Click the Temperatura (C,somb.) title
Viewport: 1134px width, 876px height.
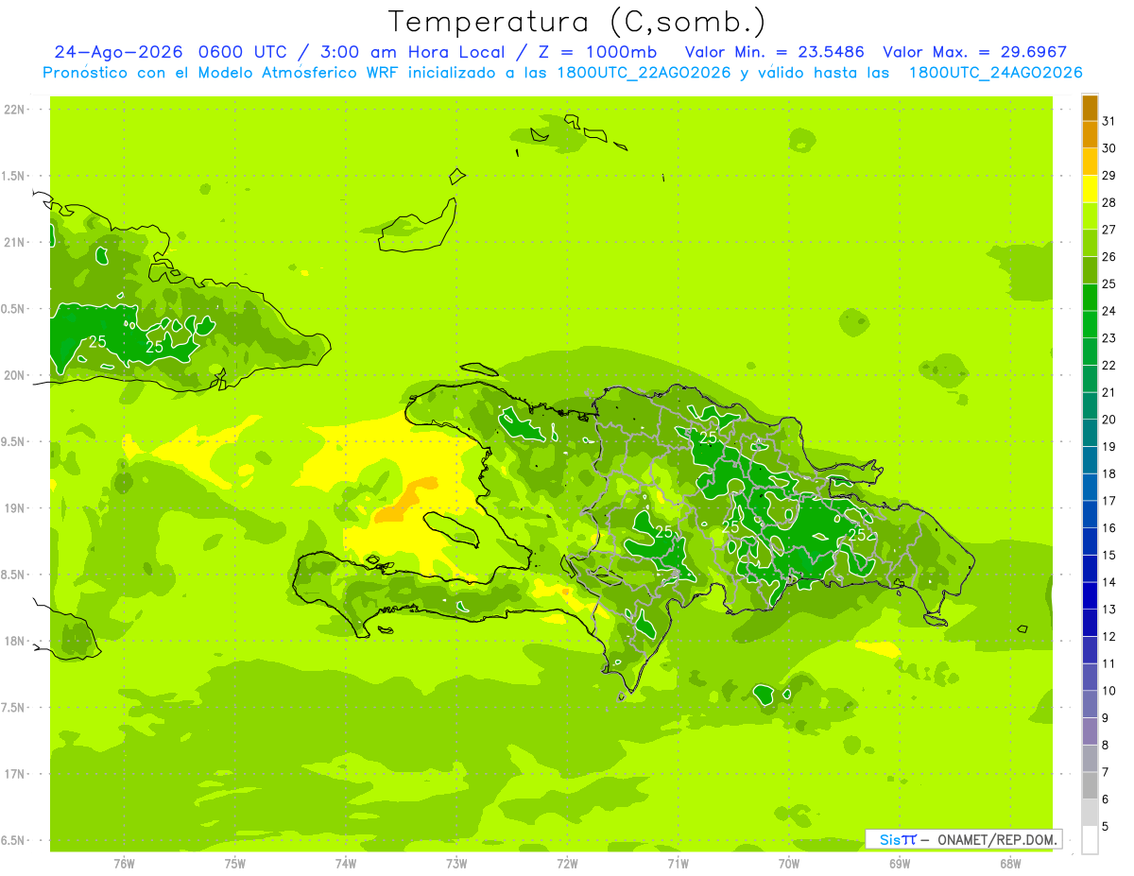pos(576,22)
